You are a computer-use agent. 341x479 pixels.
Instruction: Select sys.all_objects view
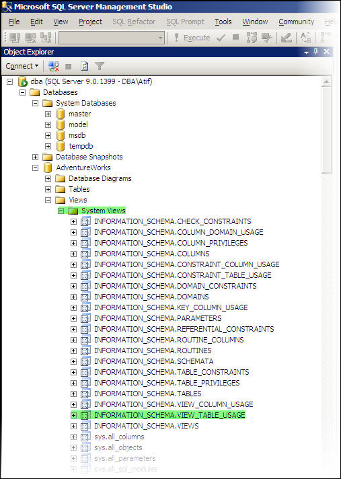coord(118,447)
